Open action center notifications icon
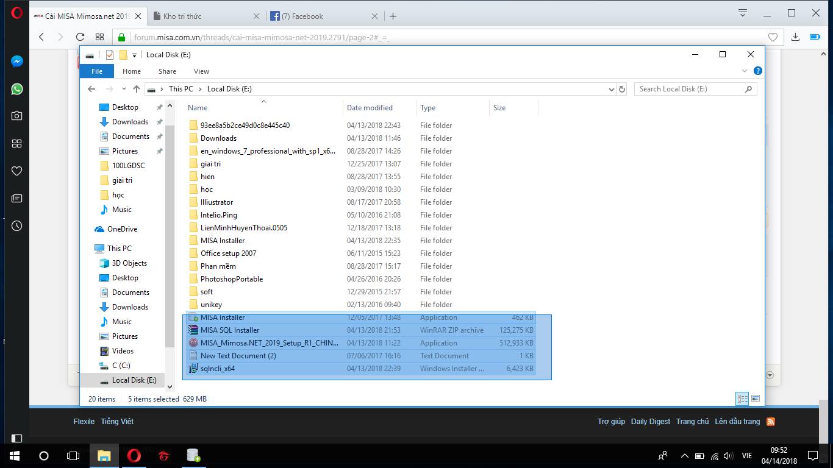The height and width of the screenshot is (468, 833). coord(812,456)
